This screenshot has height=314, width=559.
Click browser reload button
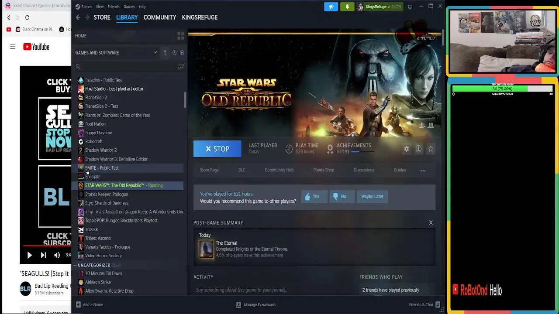pyautogui.click(x=27, y=17)
